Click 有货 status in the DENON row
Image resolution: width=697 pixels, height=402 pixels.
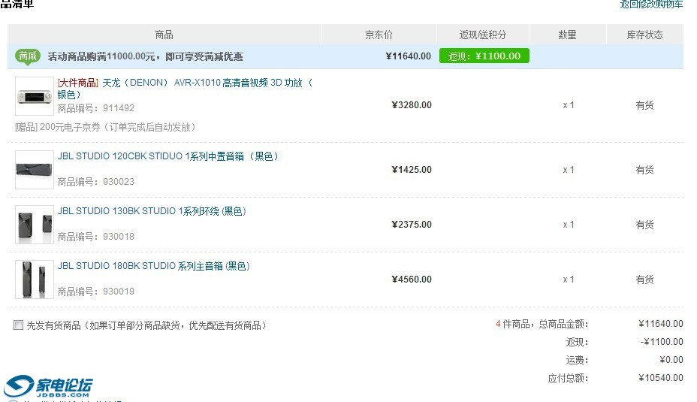(x=644, y=105)
